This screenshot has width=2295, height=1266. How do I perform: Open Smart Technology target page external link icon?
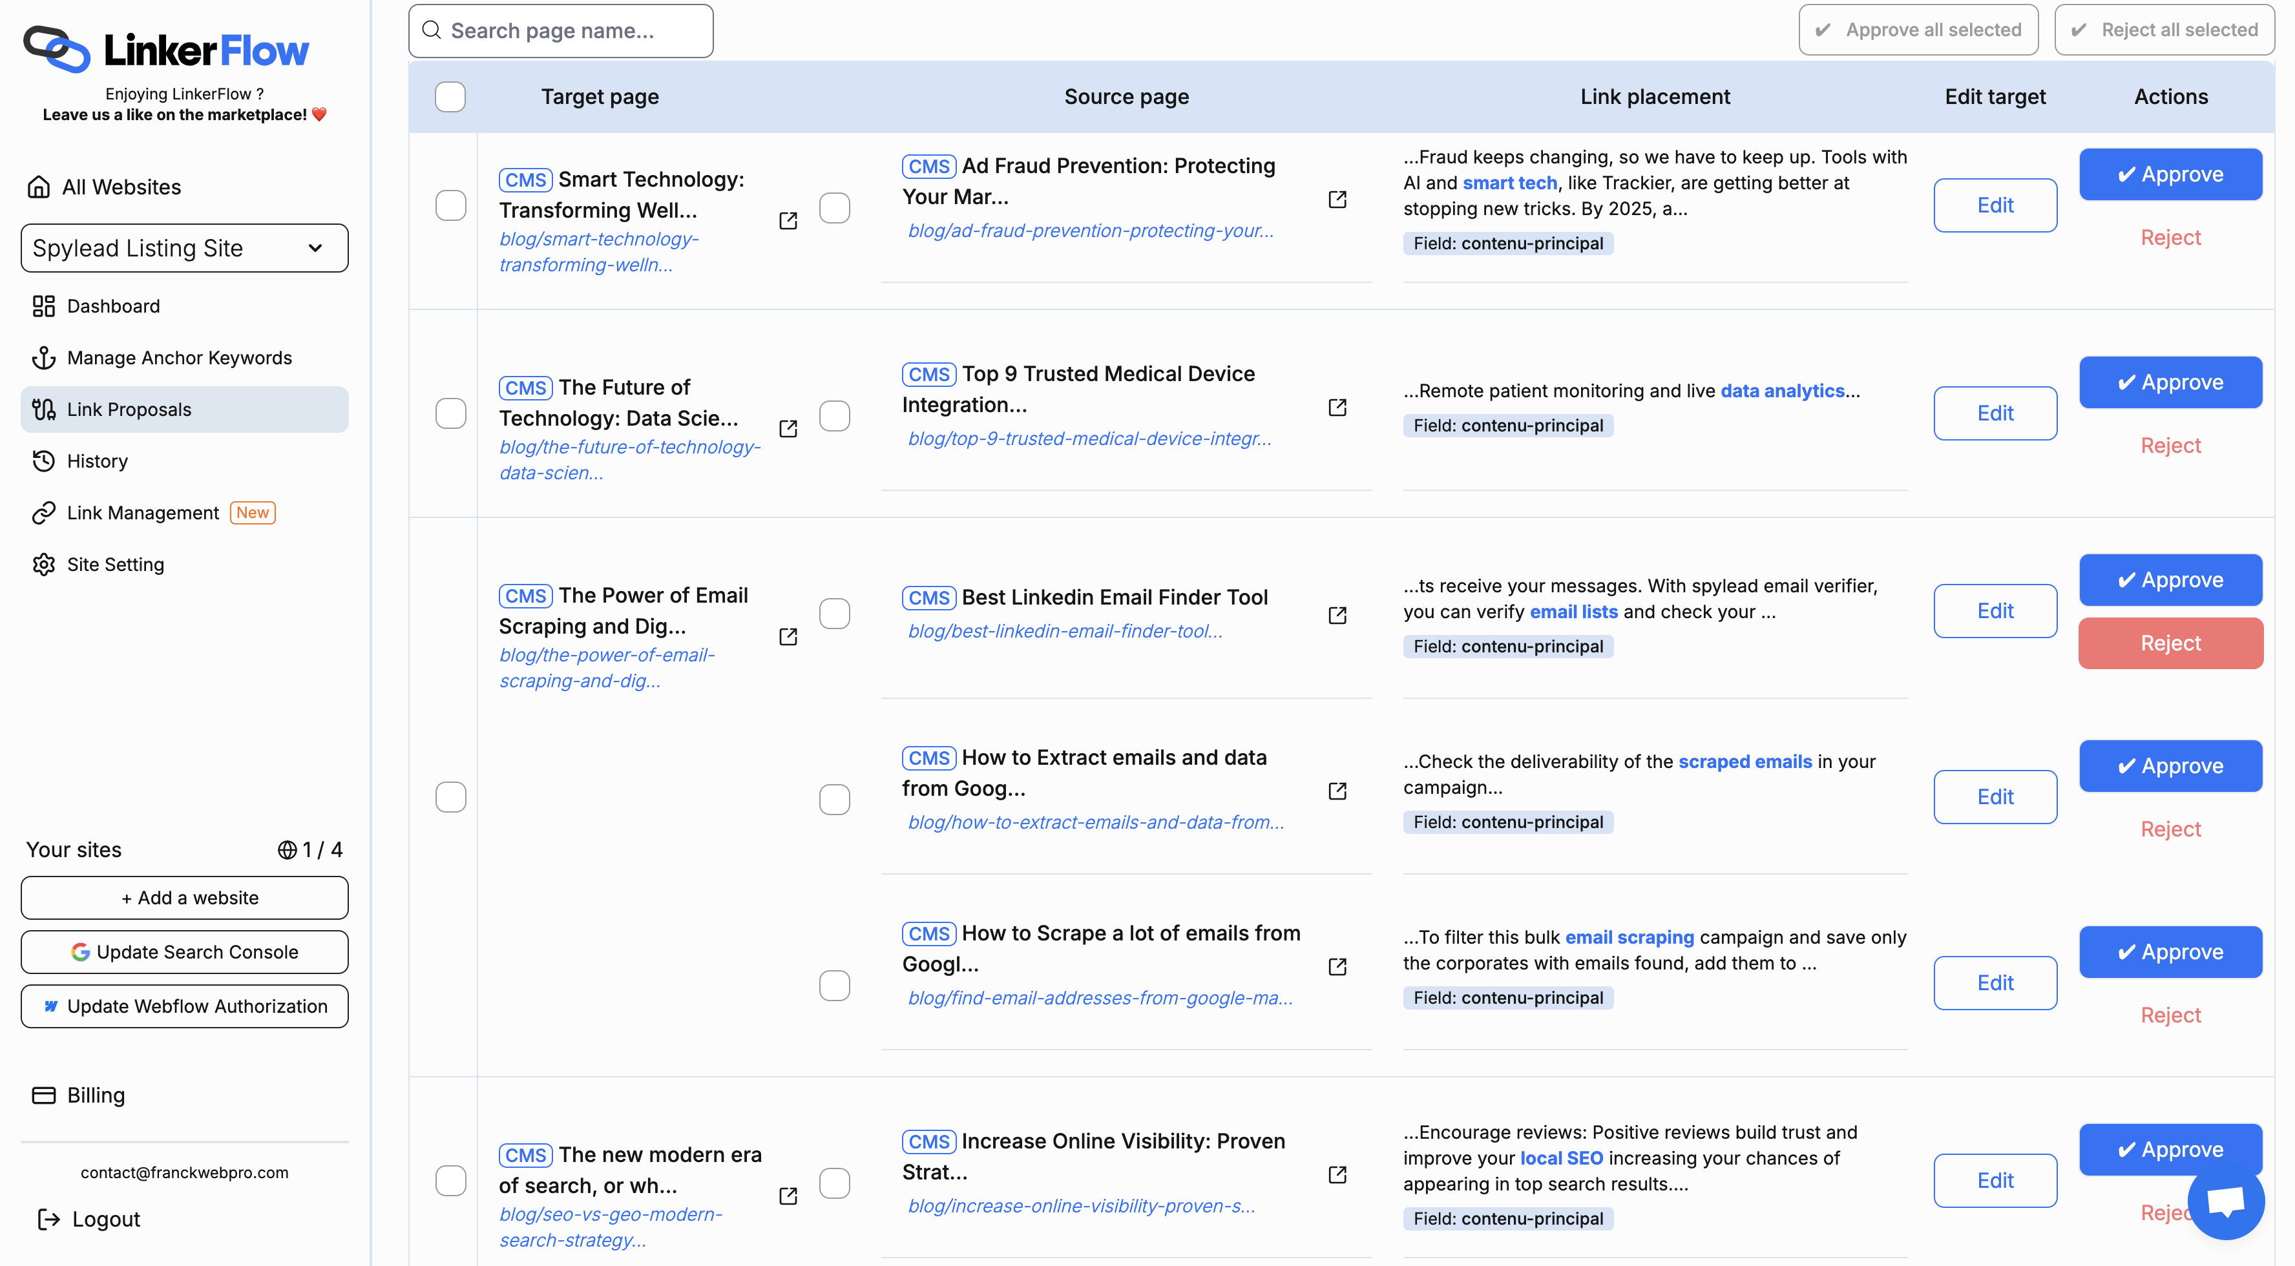(x=788, y=221)
